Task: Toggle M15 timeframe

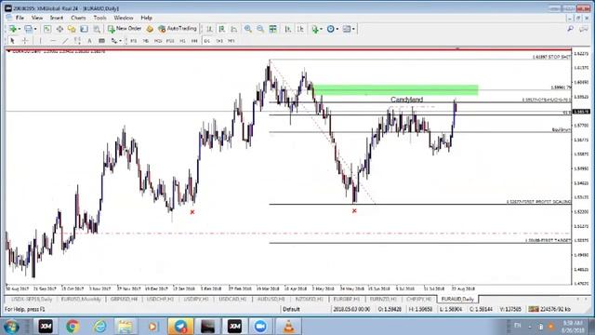Action: [158, 41]
